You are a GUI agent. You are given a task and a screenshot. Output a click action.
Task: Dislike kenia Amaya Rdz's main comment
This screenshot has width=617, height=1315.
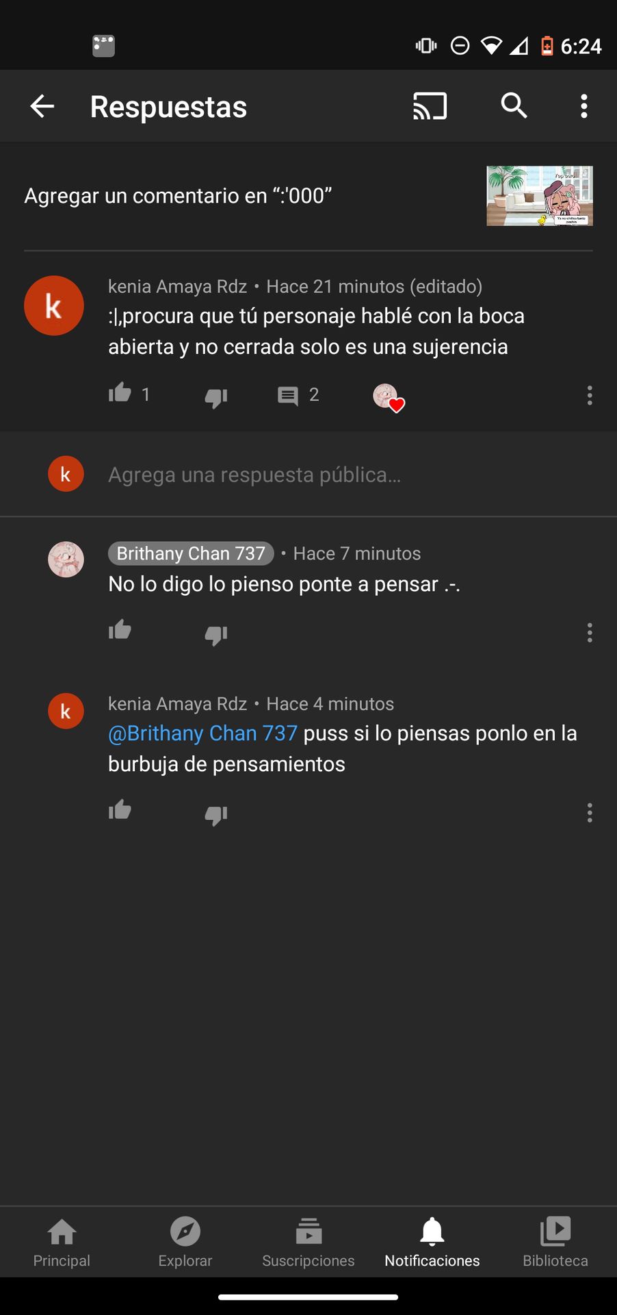point(216,396)
